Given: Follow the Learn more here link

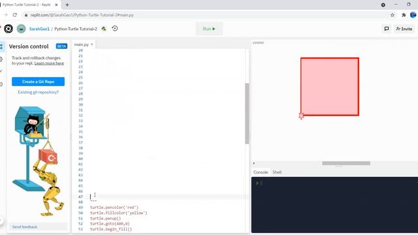Looking at the screenshot, I should coord(49,63).
